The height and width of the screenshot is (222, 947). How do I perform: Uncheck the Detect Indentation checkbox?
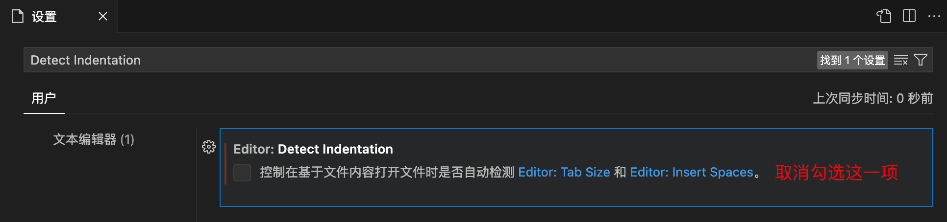(242, 173)
